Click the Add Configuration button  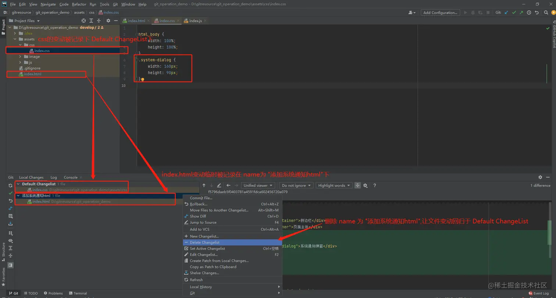coord(440,12)
